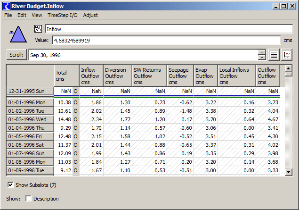
Task: Click Evap cell 3.06 on 01-04-1996
Action: pos(206,128)
